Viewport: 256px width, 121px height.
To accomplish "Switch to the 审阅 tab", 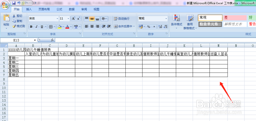I will coord(84,9).
